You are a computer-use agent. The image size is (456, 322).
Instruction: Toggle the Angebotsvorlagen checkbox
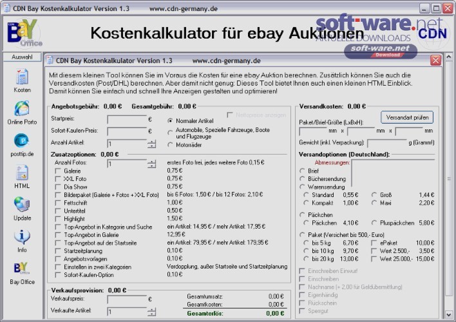58,259
